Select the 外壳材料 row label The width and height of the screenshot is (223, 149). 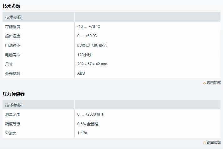[x=13, y=73]
